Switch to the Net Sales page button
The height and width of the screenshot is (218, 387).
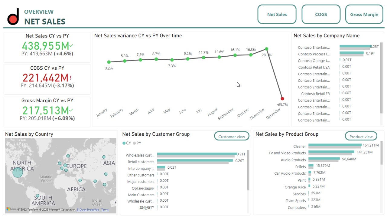[277, 14]
